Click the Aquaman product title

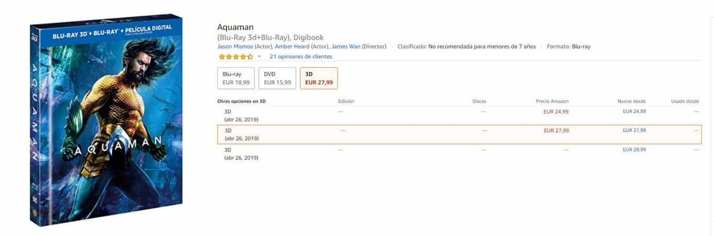pos(235,27)
